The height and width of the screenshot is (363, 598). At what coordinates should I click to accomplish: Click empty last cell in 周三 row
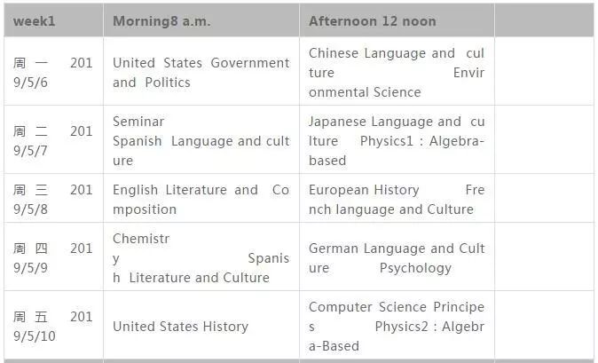tap(544, 198)
